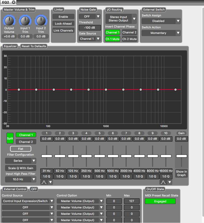Viewport: 204px width, 223px height.
Task: Close the EQ2 tab with the X icon
Action: pyautogui.click(x=14, y=2)
